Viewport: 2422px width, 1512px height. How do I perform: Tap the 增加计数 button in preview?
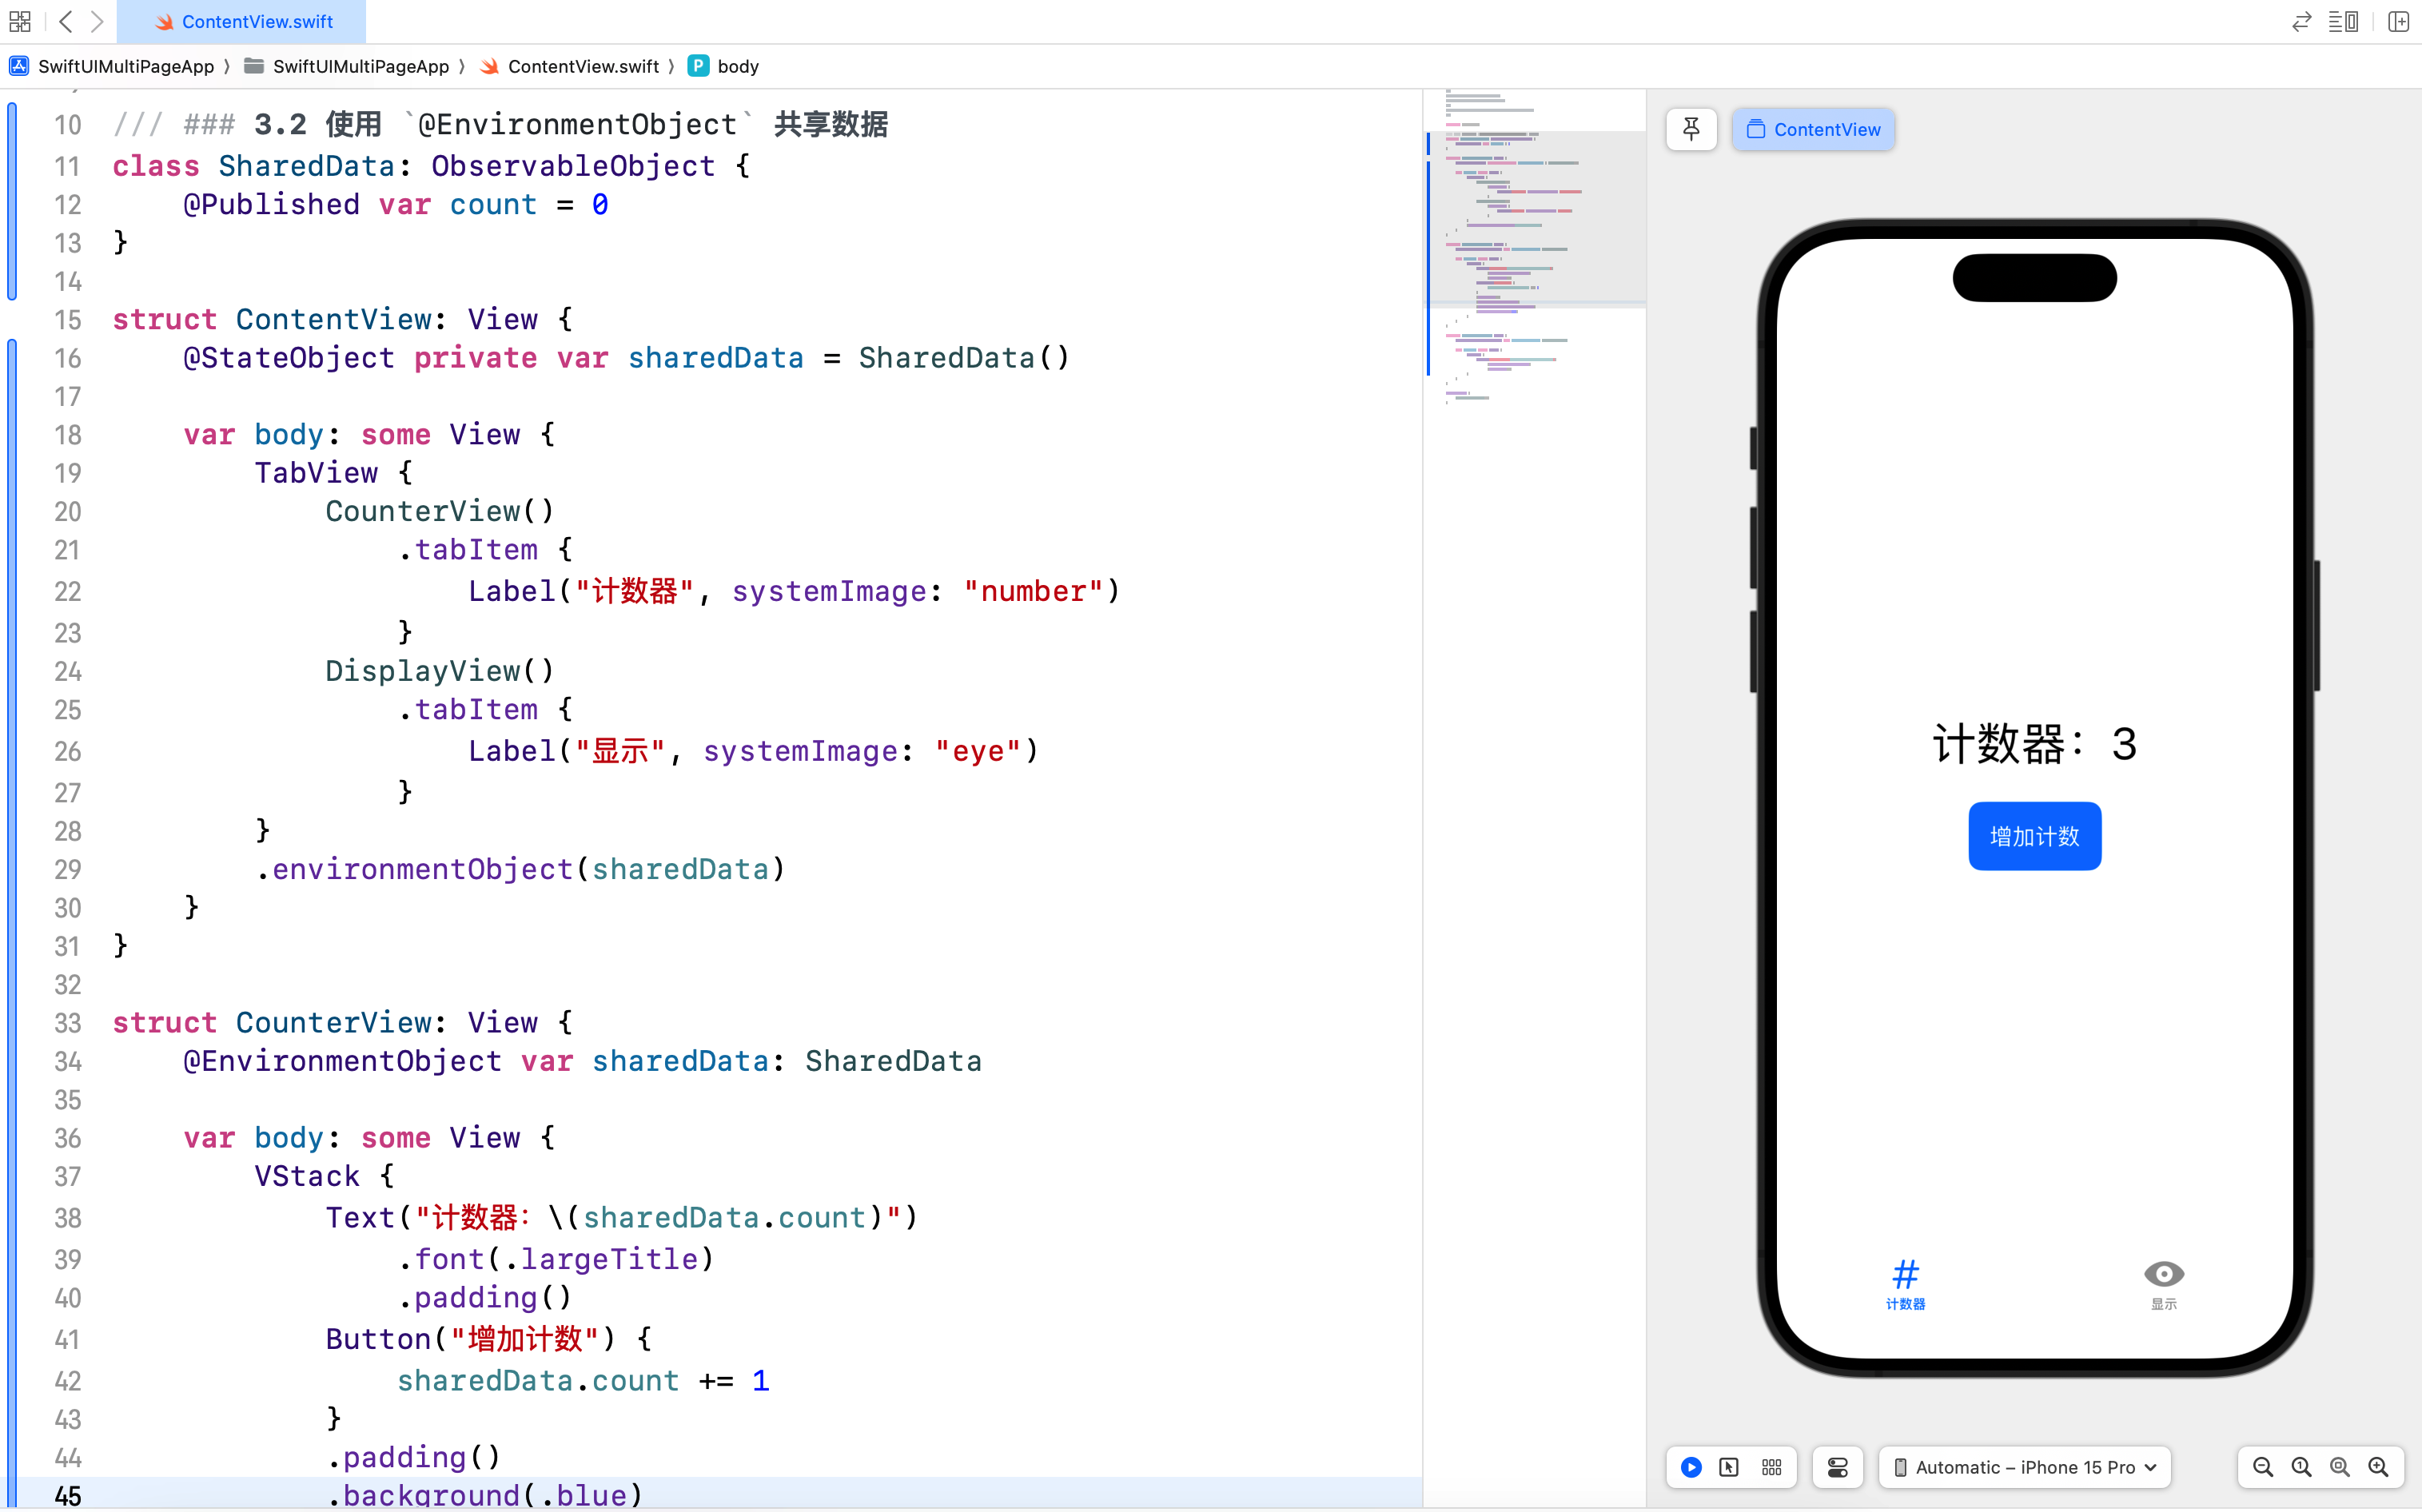point(2034,836)
